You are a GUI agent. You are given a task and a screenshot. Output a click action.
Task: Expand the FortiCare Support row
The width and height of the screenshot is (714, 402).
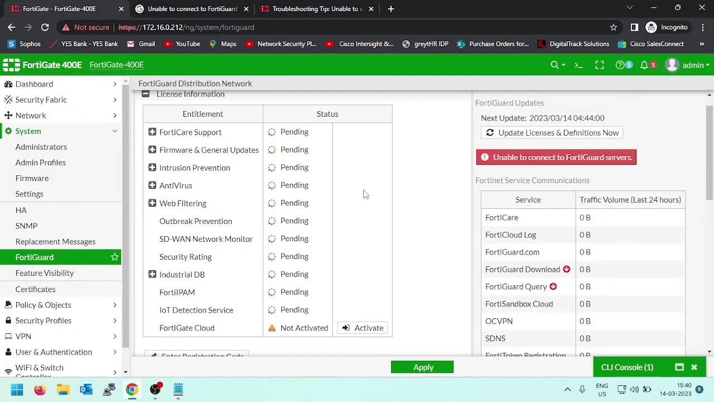152,132
